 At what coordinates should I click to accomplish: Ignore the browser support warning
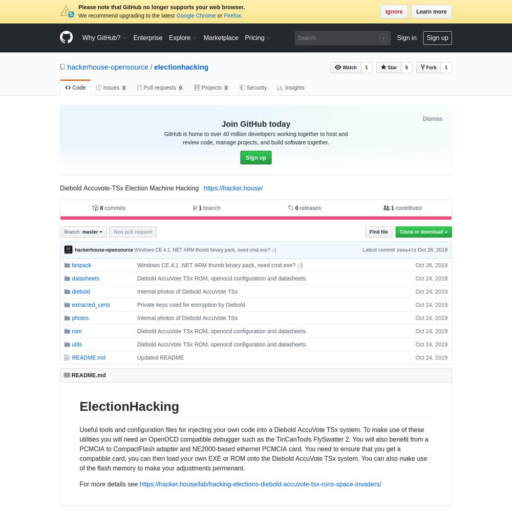pos(394,12)
